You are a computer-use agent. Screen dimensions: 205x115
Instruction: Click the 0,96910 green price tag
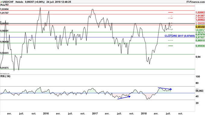click(200, 40)
